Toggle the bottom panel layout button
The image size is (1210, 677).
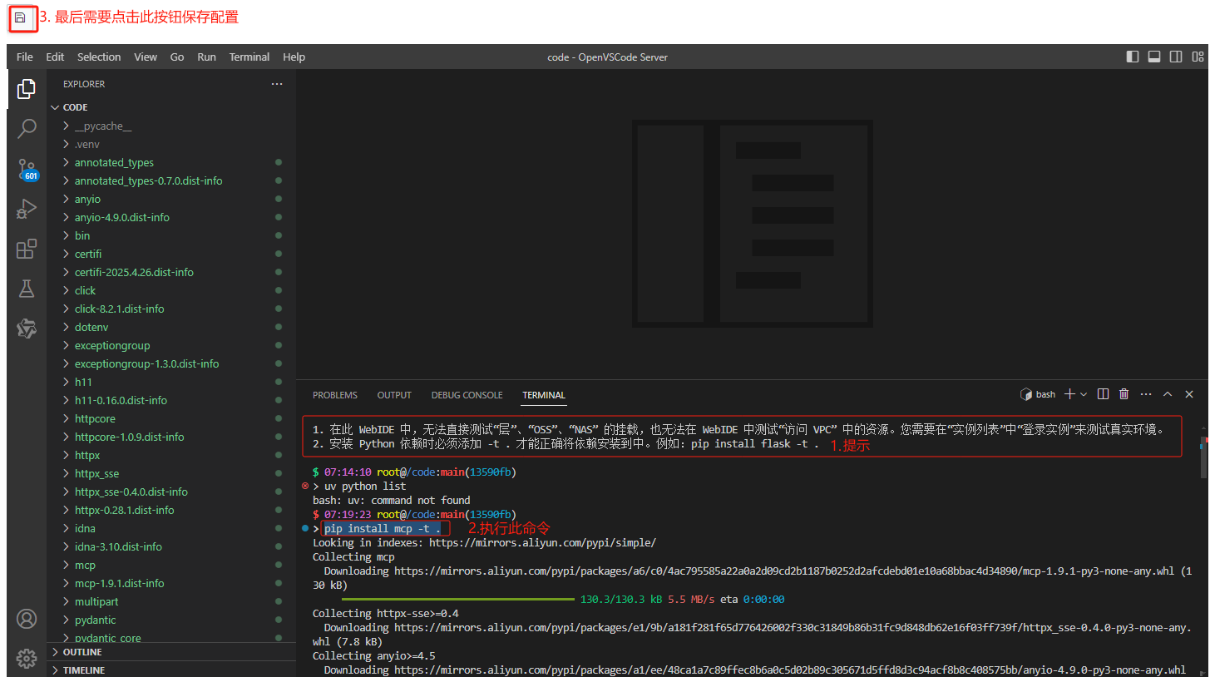tap(1154, 57)
